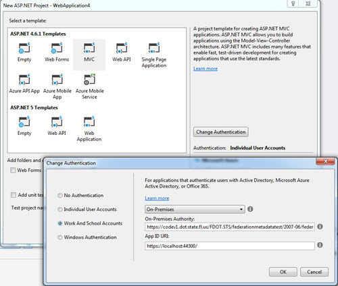
Task: Close the Change Authentication dialog
Action: pyautogui.click(x=326, y=161)
